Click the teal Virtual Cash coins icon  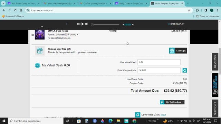[x=137, y=115]
